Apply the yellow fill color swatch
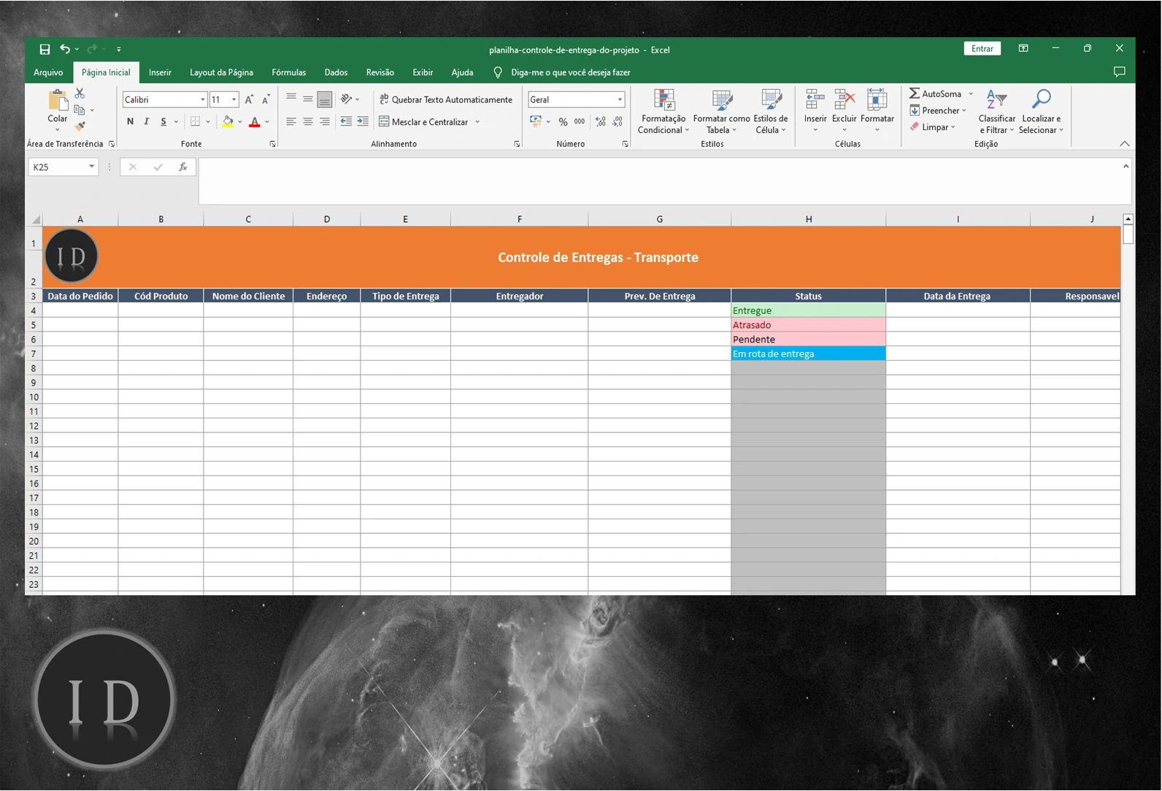1162x791 pixels. pyautogui.click(x=228, y=122)
